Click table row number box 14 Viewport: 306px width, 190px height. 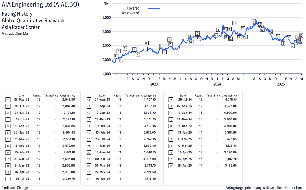(x=89, y=100)
